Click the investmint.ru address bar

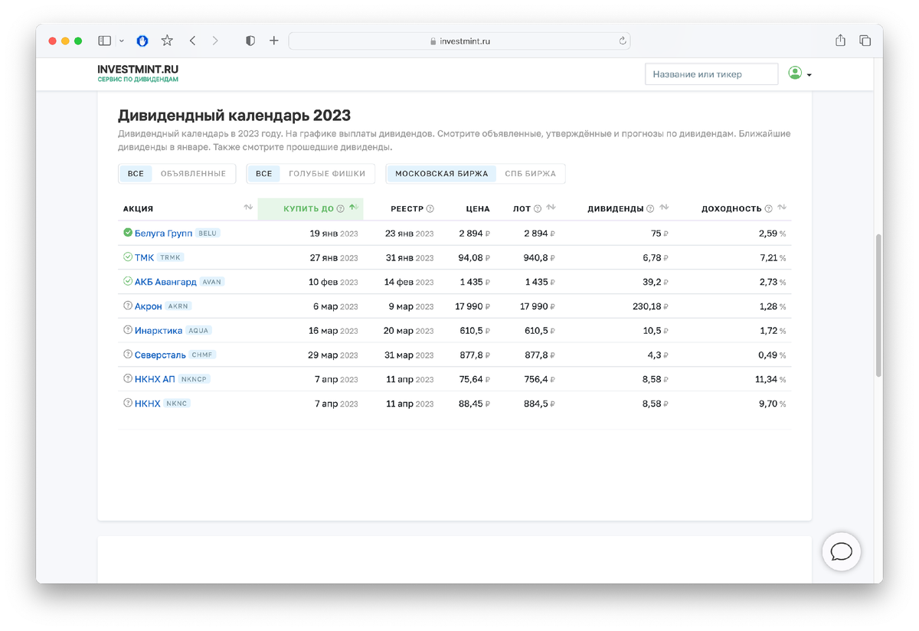[459, 41]
